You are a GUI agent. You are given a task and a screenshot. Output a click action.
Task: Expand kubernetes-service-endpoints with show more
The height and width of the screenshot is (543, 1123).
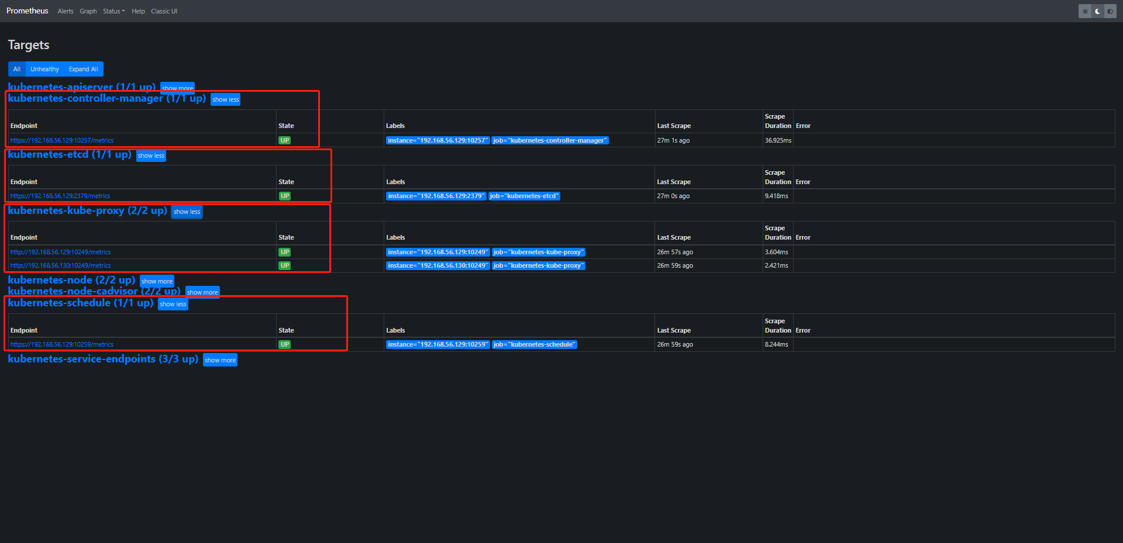(x=221, y=360)
